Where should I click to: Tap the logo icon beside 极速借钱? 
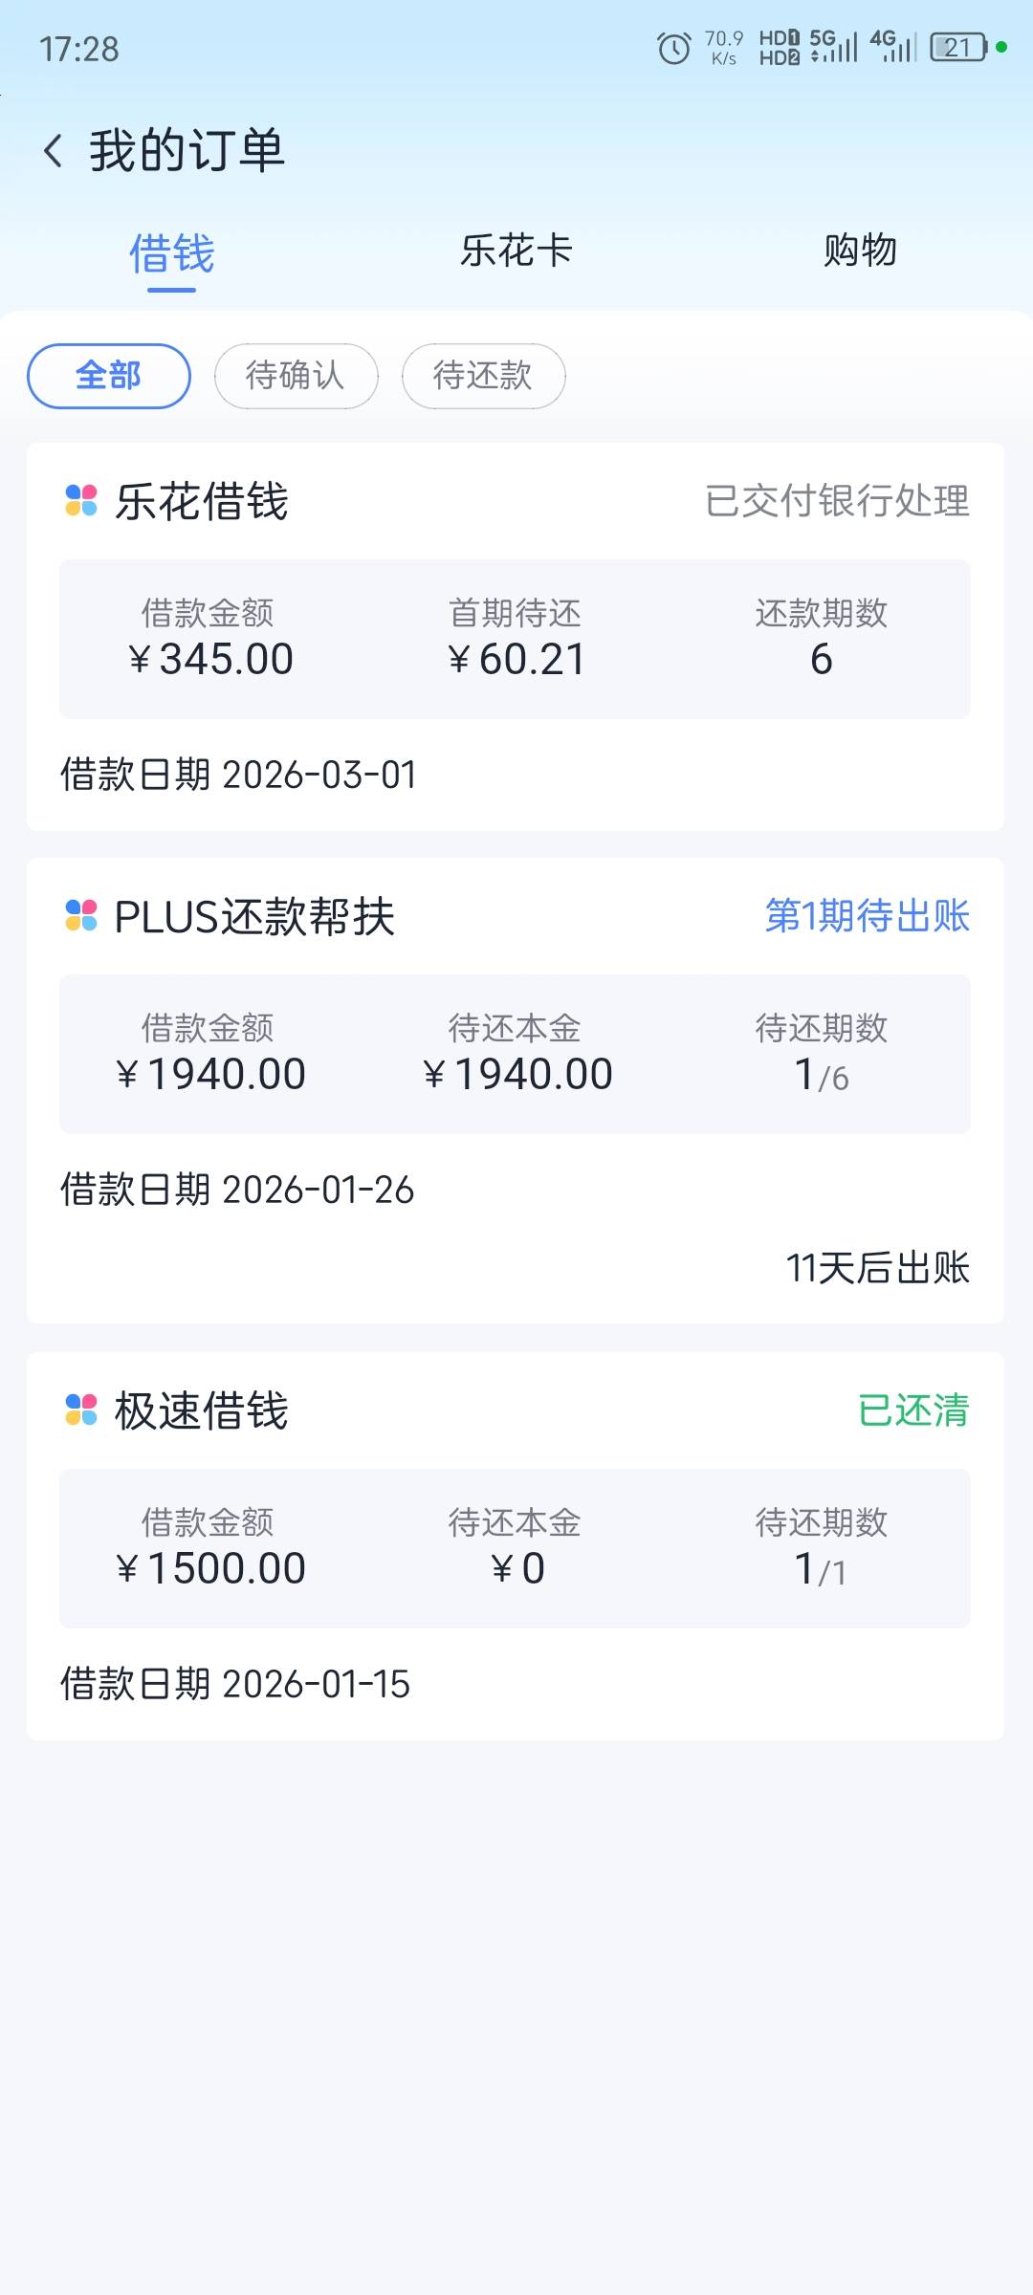point(81,1410)
